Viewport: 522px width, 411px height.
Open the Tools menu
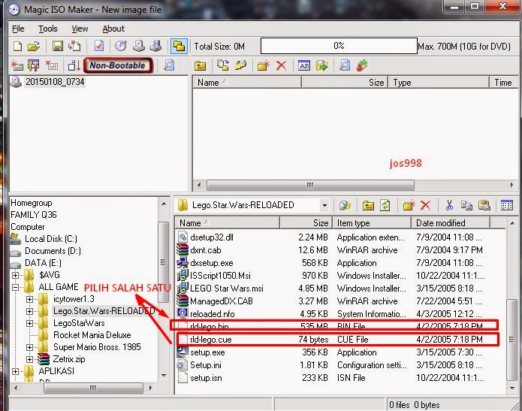click(48, 29)
